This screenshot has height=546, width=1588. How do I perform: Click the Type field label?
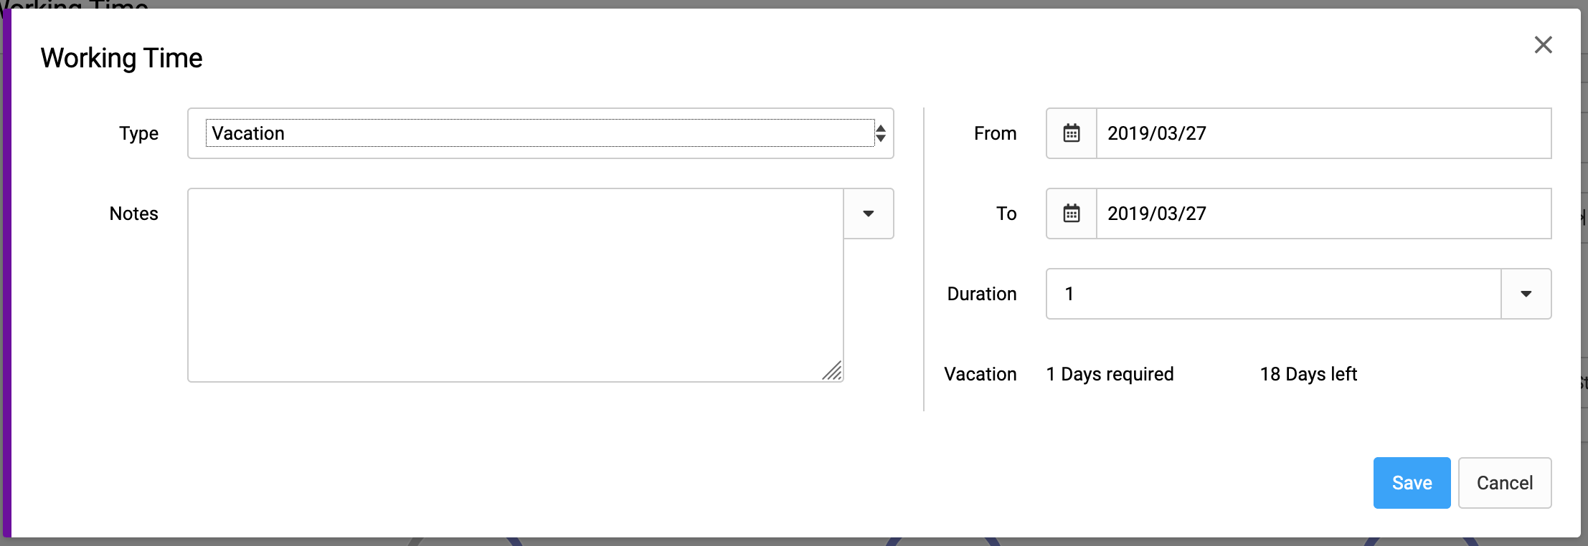139,134
